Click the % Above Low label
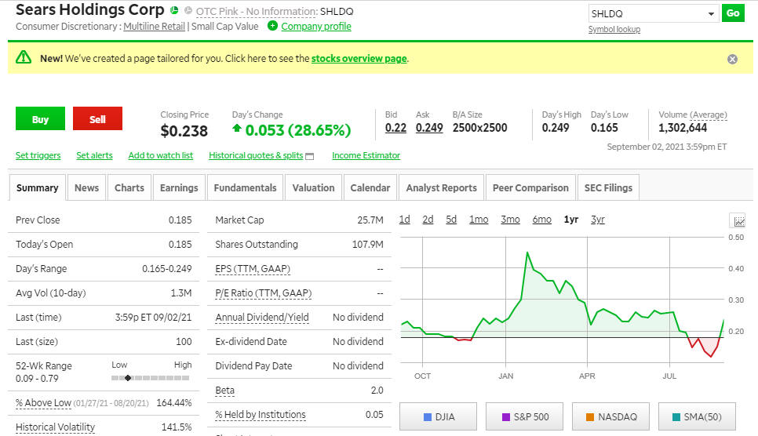Image resolution: width=758 pixels, height=436 pixels. (43, 402)
